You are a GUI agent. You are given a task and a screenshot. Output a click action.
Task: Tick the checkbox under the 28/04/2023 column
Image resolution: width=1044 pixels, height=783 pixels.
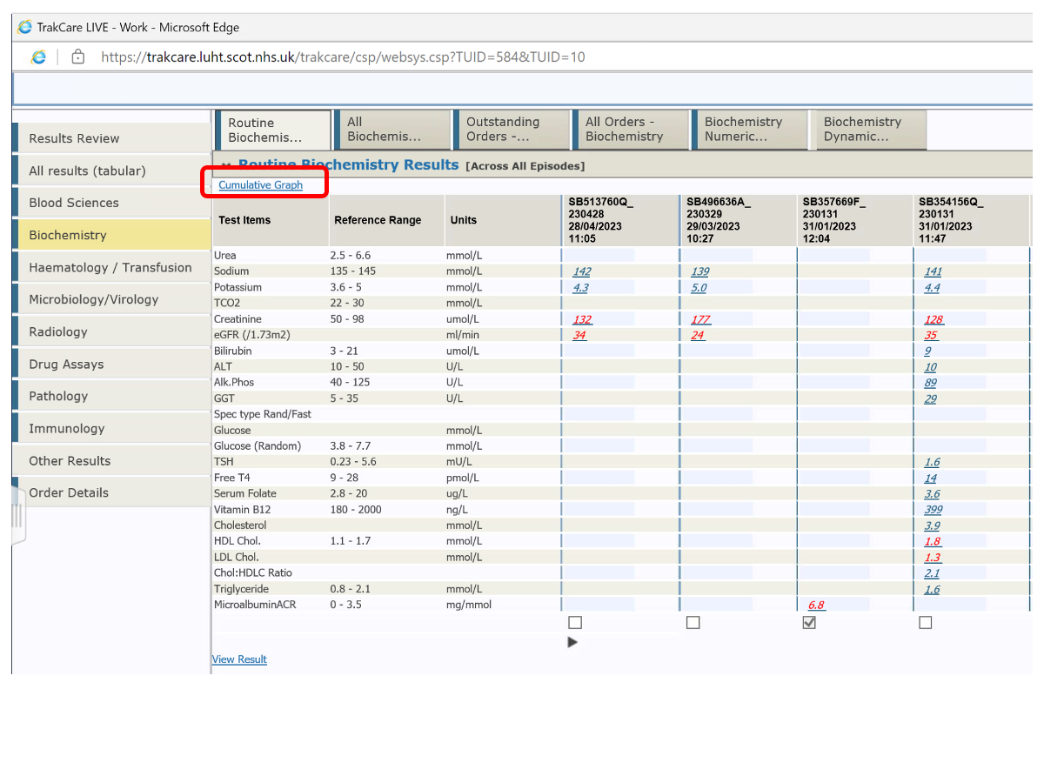point(575,623)
